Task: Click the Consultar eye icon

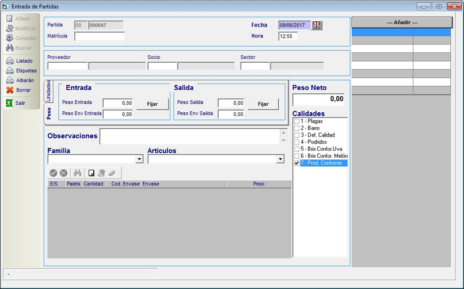Action: 9,38
